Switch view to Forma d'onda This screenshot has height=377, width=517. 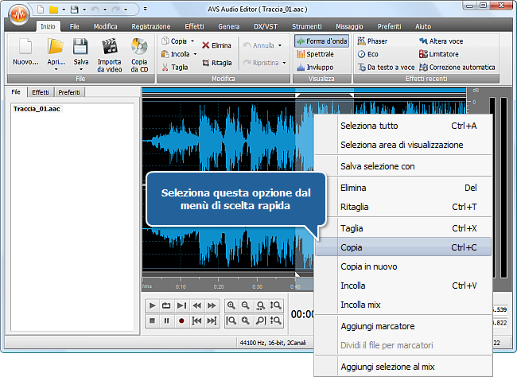(321, 41)
